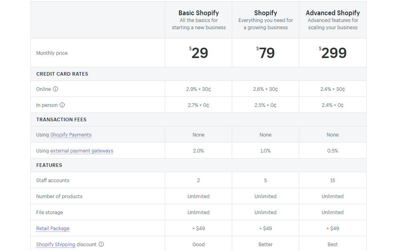401x251 pixels.
Task: Click 'Everything you need for a growing business'
Action: [265, 24]
